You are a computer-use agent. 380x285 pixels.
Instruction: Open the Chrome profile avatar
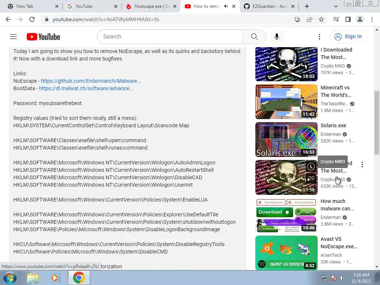coord(360,19)
